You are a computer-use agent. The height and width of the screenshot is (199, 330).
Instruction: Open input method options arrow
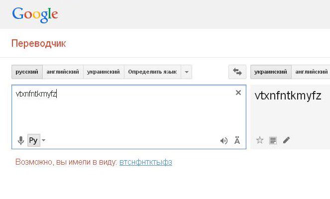pyautogui.click(x=44, y=141)
